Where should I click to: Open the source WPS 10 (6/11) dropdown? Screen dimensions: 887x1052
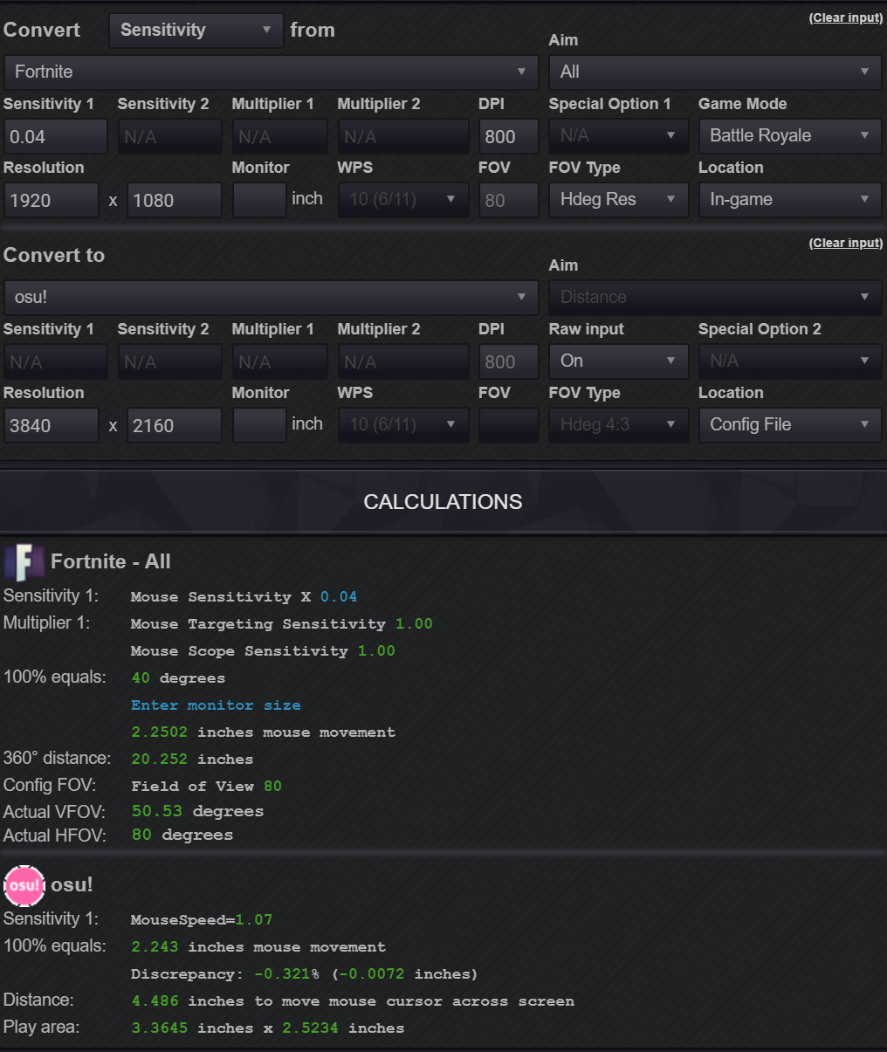(x=403, y=200)
